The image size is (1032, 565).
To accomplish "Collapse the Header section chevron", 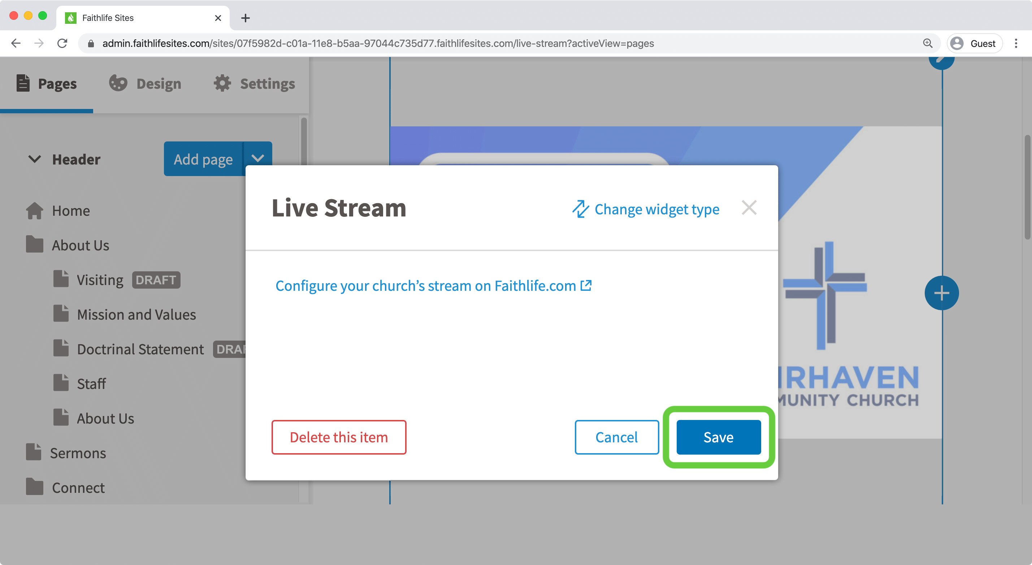I will [35, 159].
